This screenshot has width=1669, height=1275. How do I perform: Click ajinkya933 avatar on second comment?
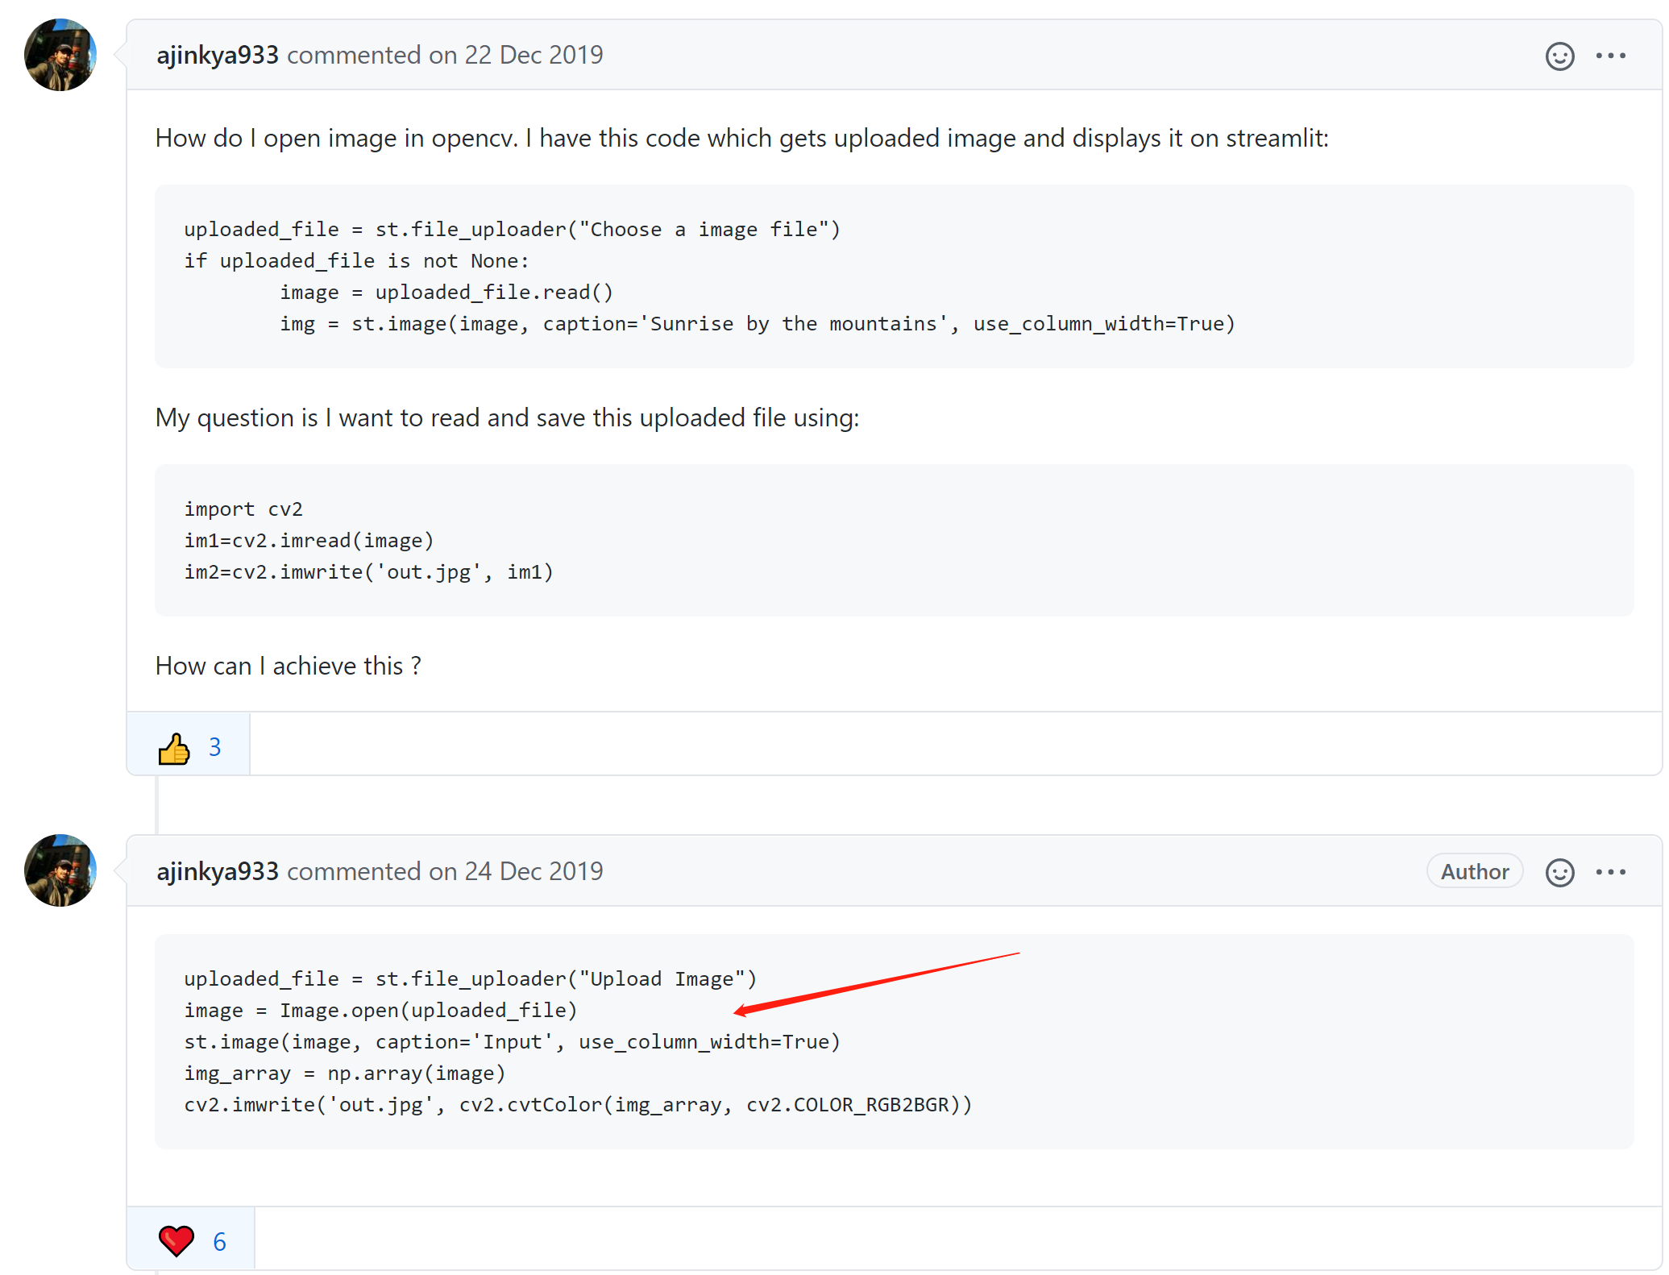pyautogui.click(x=60, y=870)
